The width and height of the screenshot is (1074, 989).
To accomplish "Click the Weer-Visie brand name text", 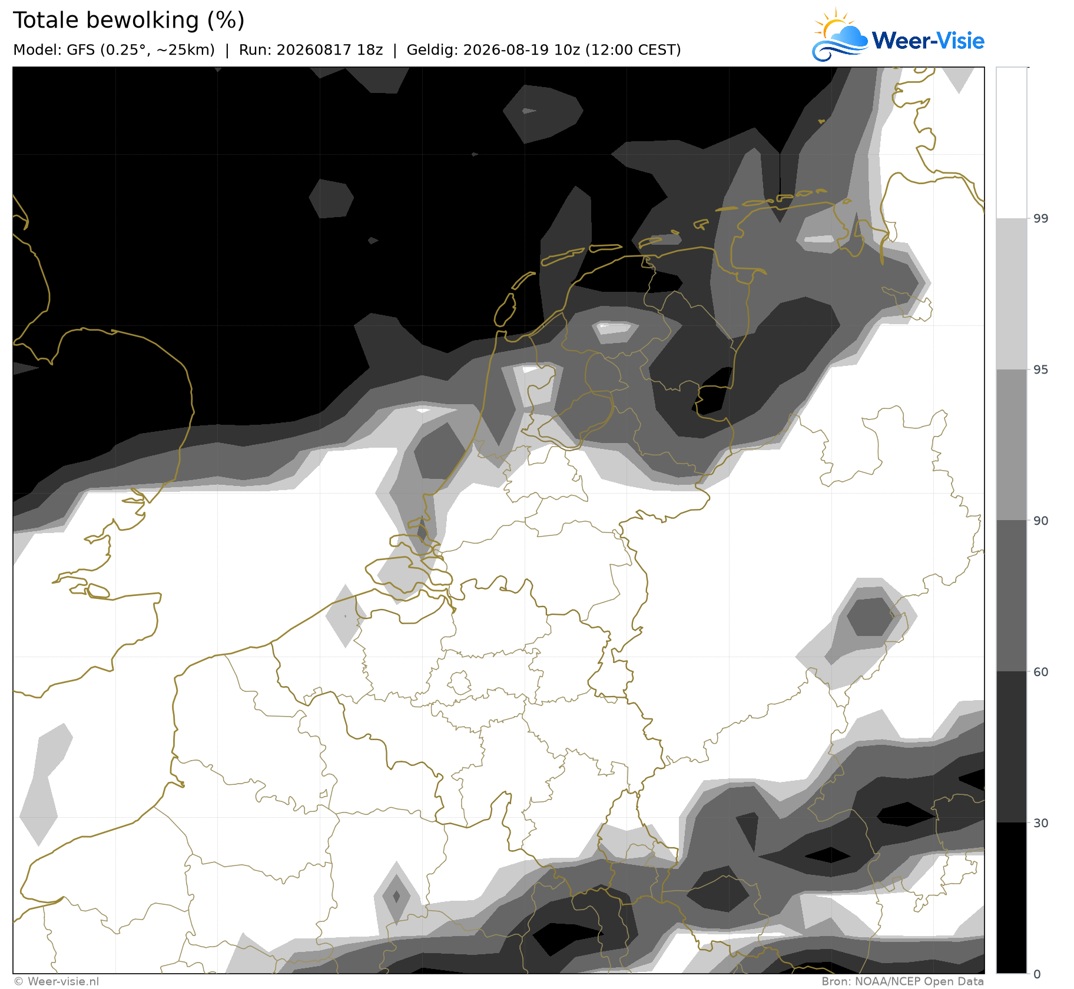I will click(928, 41).
